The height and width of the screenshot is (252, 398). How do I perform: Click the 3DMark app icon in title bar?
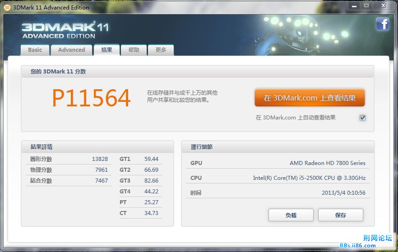click(x=7, y=7)
